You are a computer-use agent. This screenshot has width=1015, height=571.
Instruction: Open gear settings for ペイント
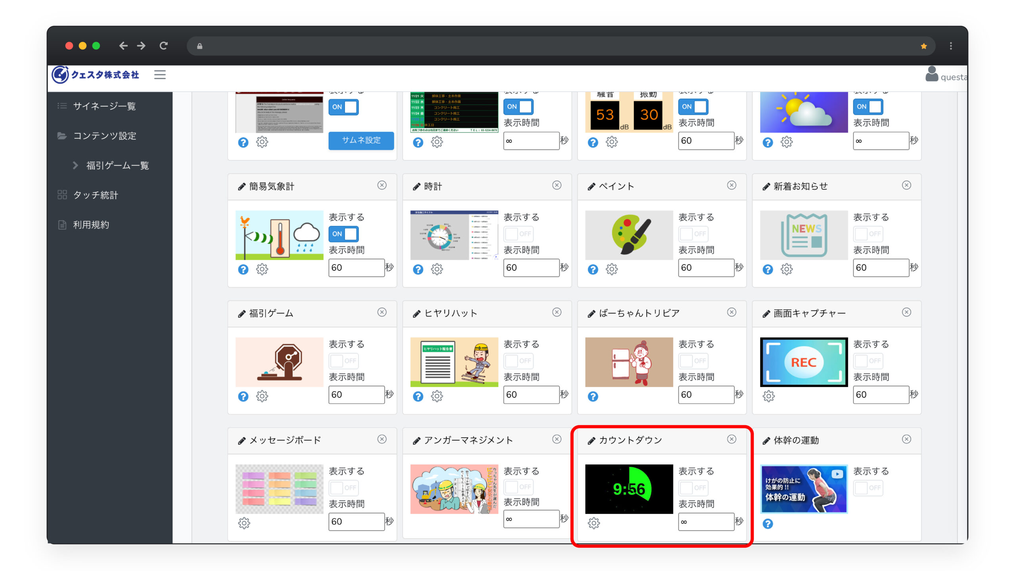(612, 270)
